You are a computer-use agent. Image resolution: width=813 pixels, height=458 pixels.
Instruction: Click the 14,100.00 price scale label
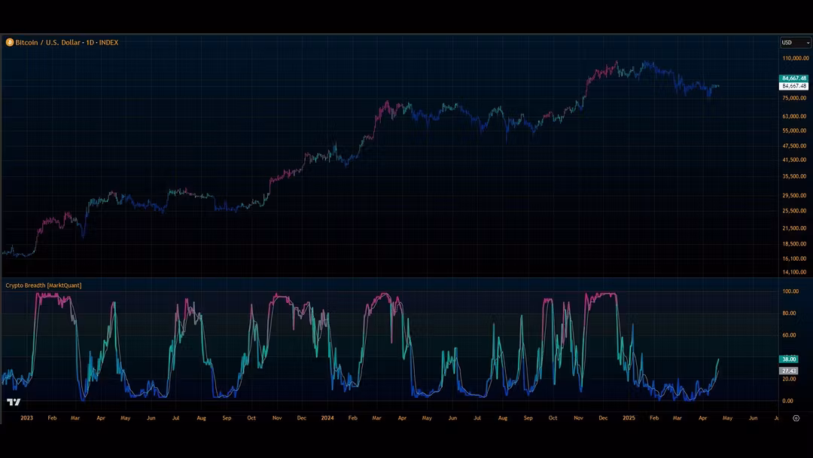click(794, 272)
